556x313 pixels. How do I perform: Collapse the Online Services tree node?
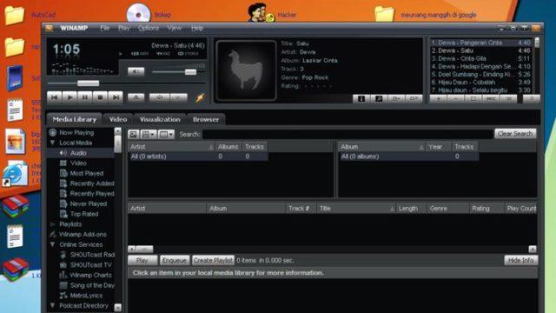[x=52, y=244]
